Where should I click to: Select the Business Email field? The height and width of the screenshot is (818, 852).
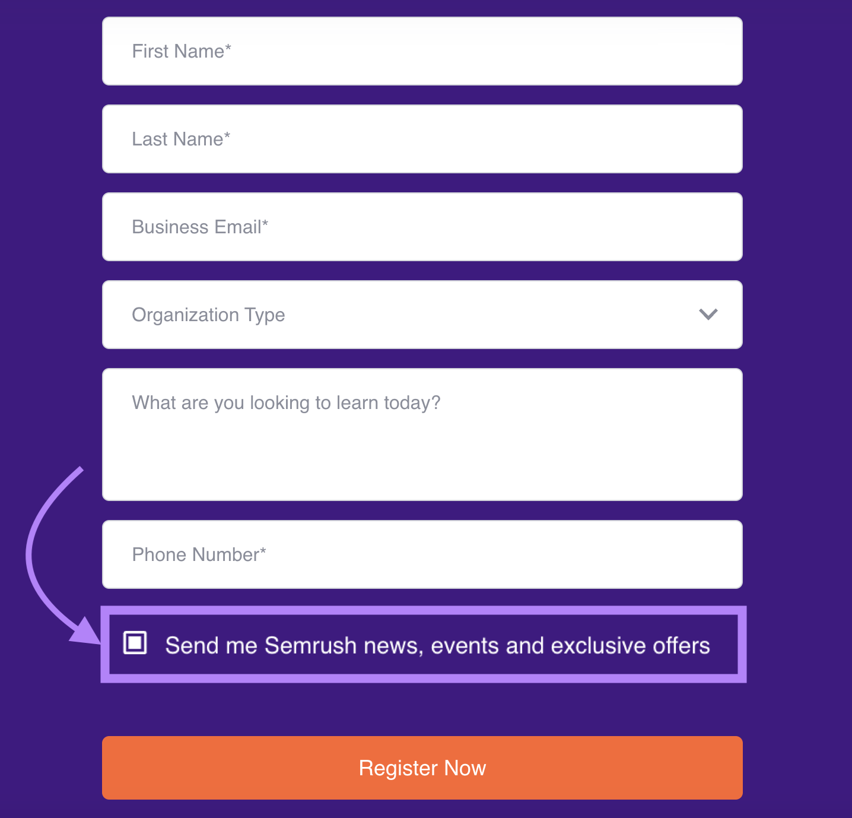click(421, 227)
